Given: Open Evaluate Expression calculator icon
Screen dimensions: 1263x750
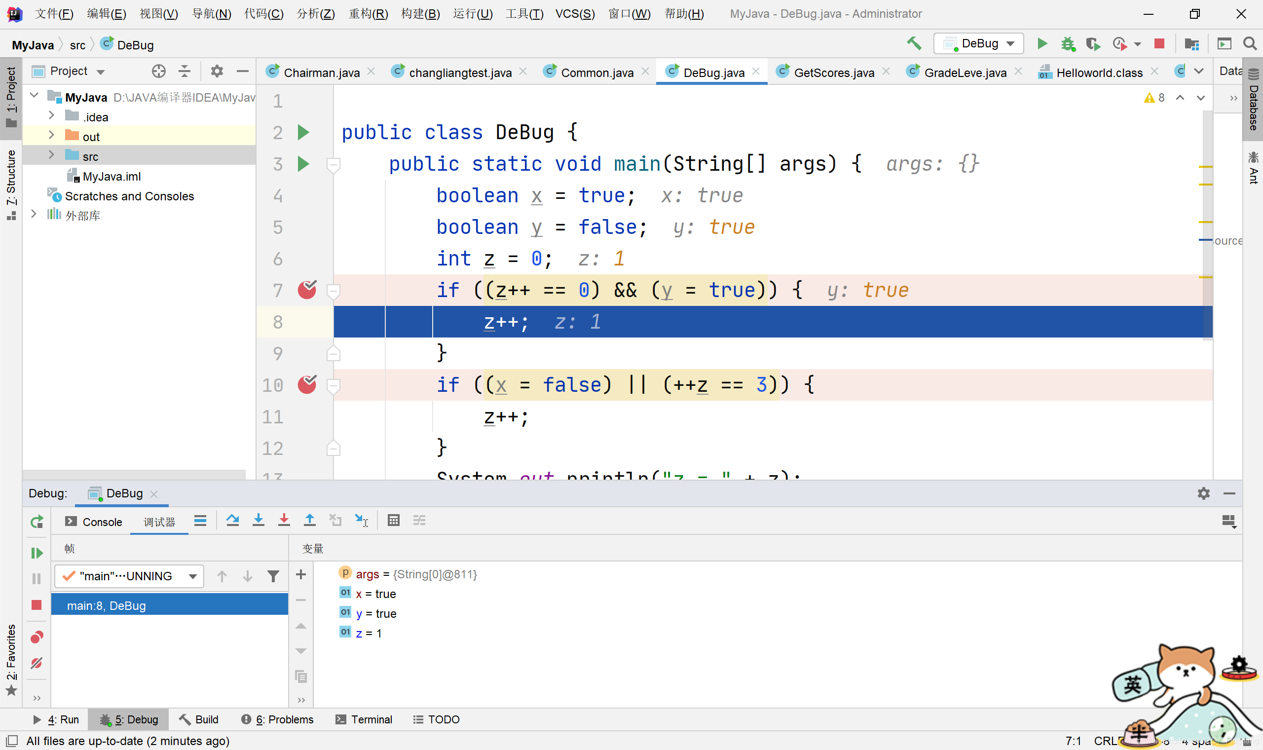Looking at the screenshot, I should tap(394, 520).
